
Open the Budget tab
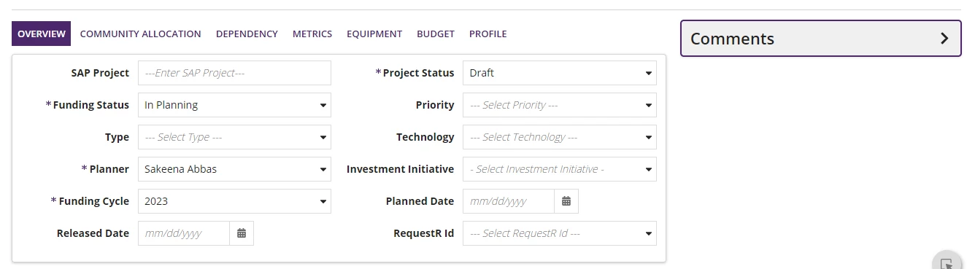(x=436, y=34)
